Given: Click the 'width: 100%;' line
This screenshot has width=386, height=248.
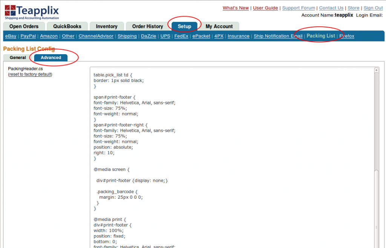Looking at the screenshot, I should click(x=108, y=231).
